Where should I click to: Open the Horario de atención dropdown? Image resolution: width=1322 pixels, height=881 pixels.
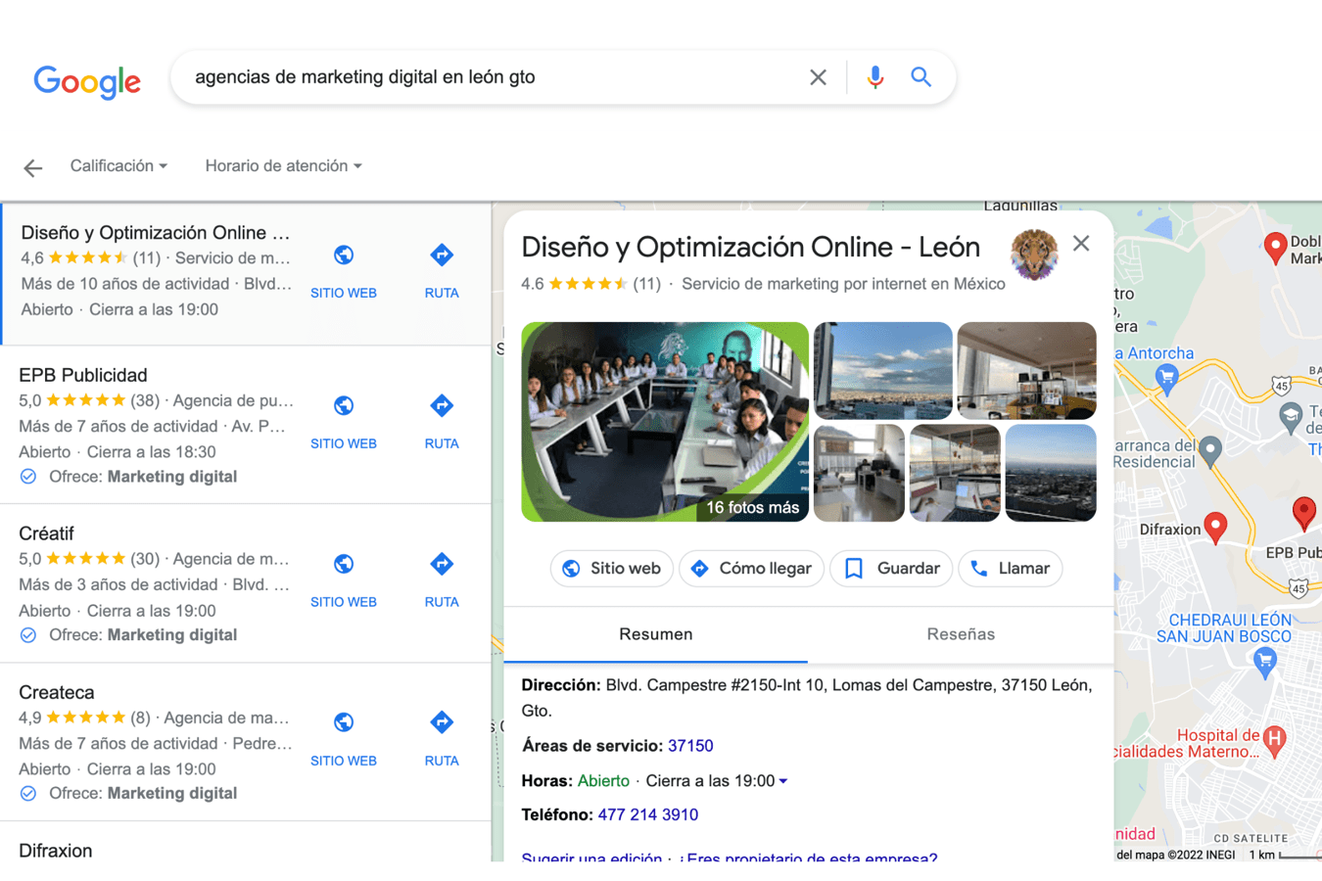click(283, 165)
